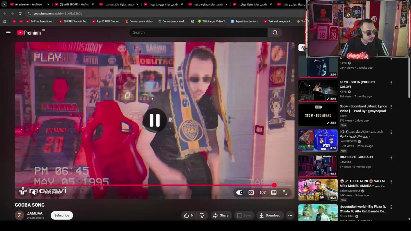411x231 pixels.
Task: Click the GOOBA SONG video title
Action: 30,205
